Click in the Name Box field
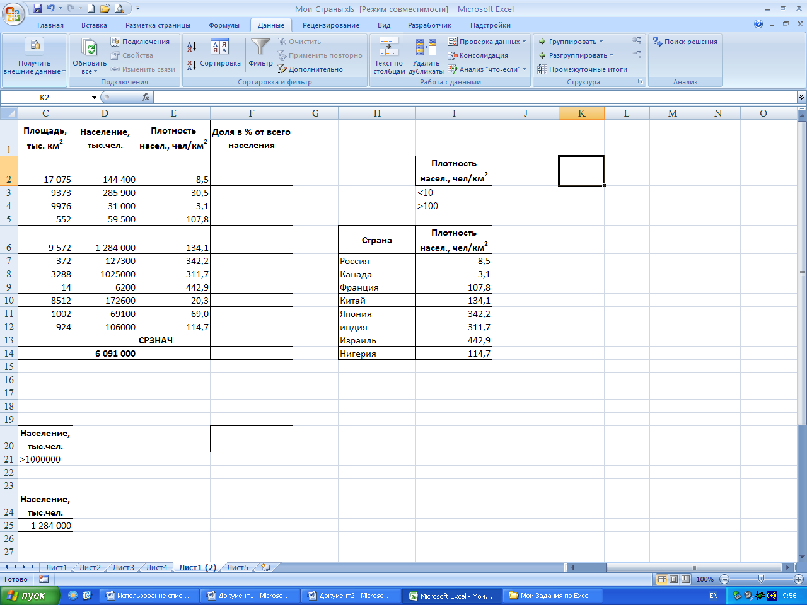 (x=44, y=98)
